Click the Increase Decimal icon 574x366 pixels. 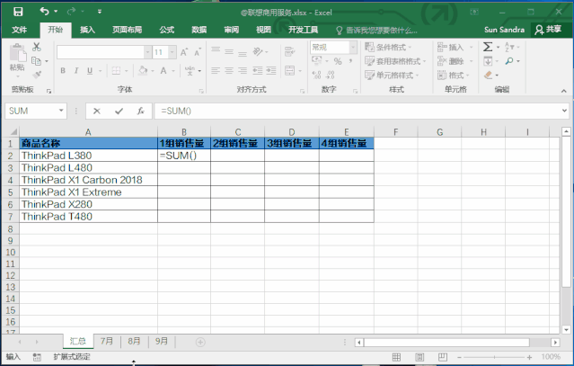(x=317, y=76)
